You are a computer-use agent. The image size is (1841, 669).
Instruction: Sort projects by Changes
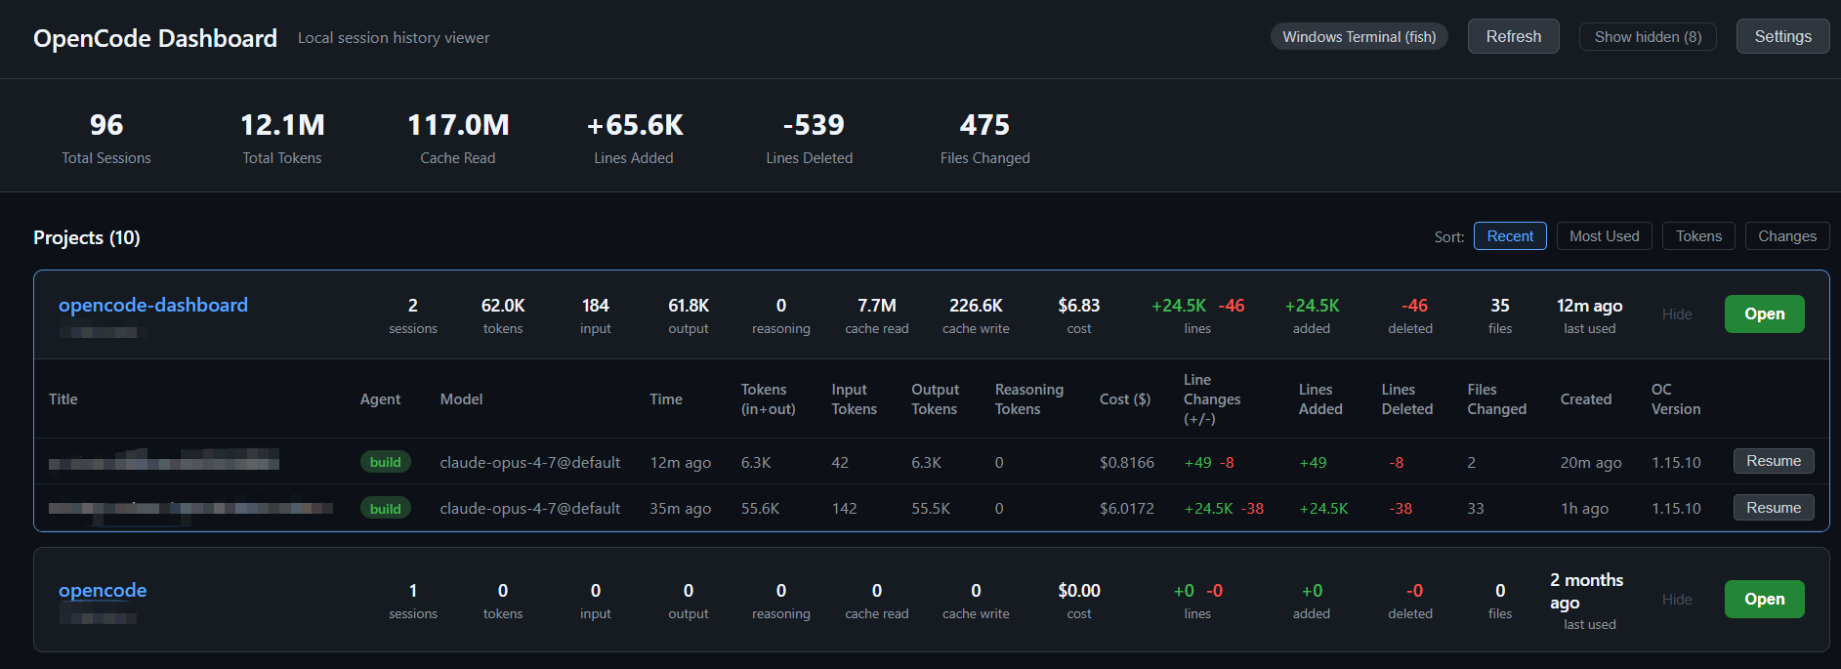pos(1787,236)
